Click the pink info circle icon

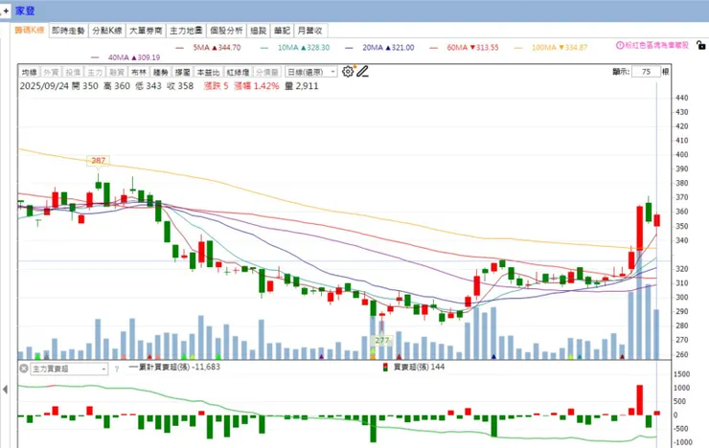[x=620, y=45]
